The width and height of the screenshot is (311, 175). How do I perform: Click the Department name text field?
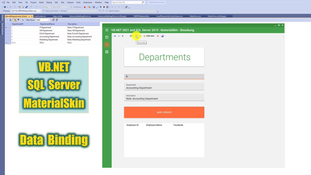164,87
